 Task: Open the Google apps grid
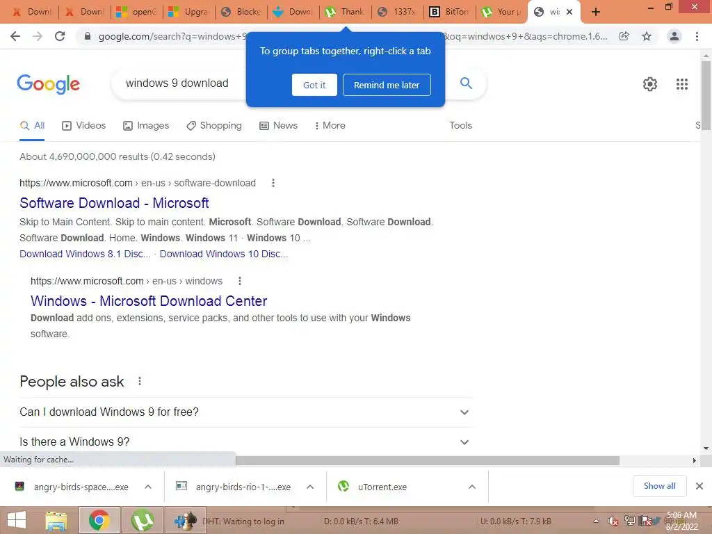(x=682, y=84)
